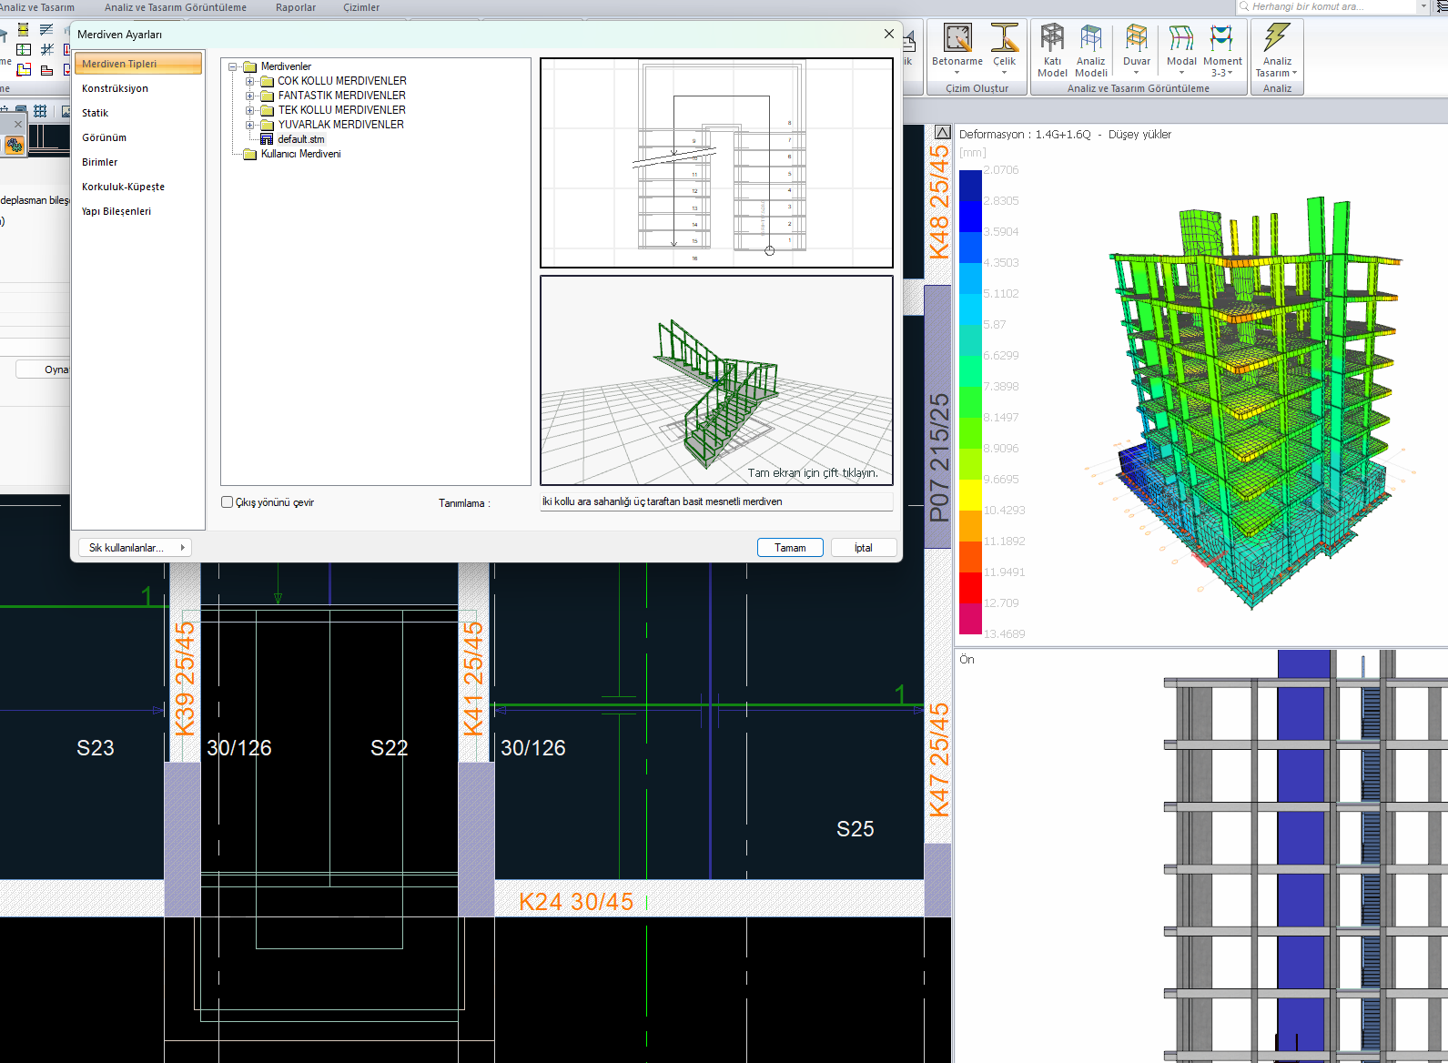The height and width of the screenshot is (1063, 1448).
Task: Click the red legend swatch near 11.9491
Action: 970,587
